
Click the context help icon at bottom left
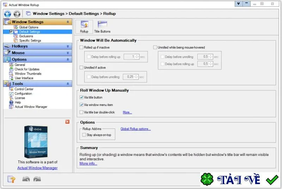(x=11, y=179)
